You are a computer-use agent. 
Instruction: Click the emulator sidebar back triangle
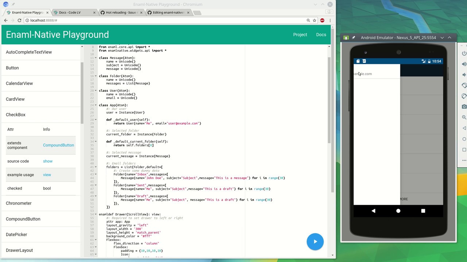click(x=464, y=128)
